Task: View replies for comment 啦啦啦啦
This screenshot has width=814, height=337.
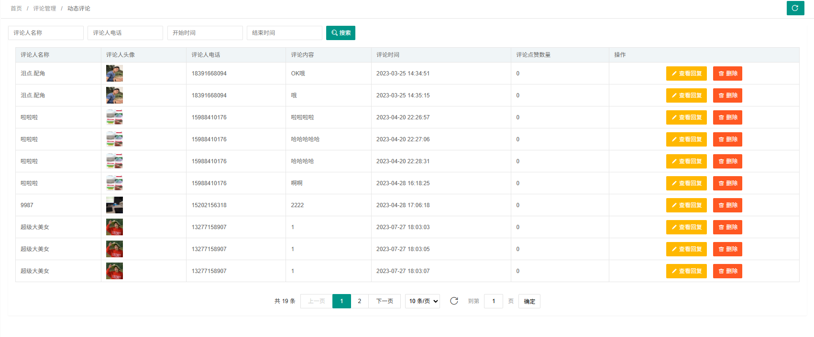Action: [x=686, y=117]
